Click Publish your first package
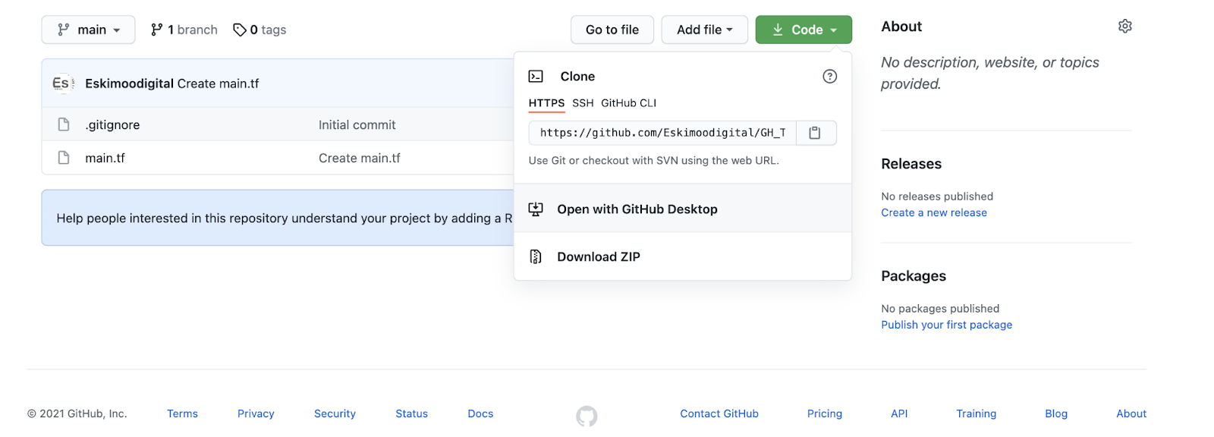Screen dimensions: 1214x437 [946, 325]
